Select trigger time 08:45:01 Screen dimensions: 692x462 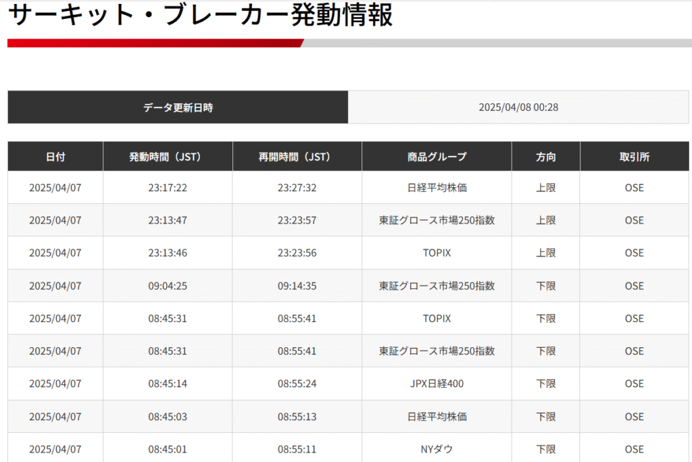(168, 449)
